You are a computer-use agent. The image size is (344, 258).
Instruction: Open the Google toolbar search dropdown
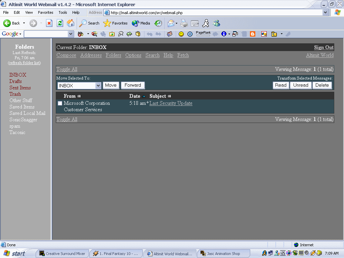[71, 34]
